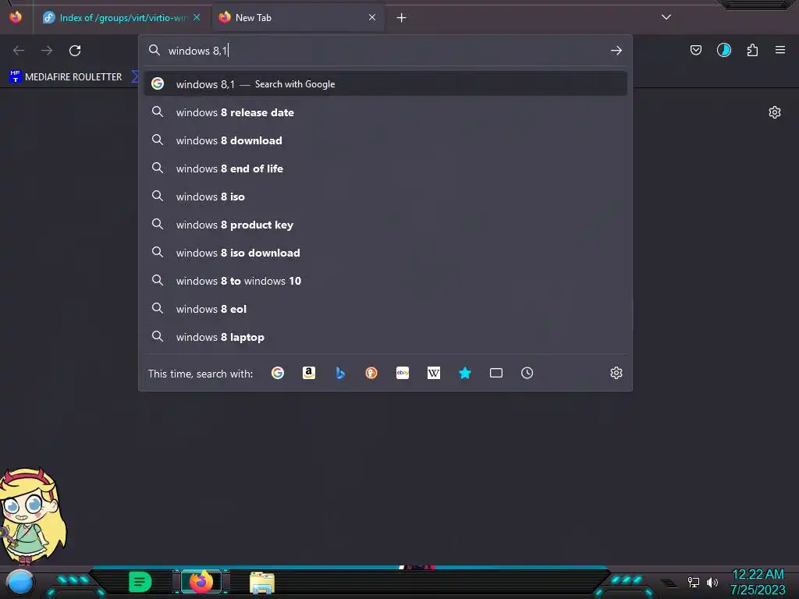Open green notes app on taskbar

[x=140, y=582]
